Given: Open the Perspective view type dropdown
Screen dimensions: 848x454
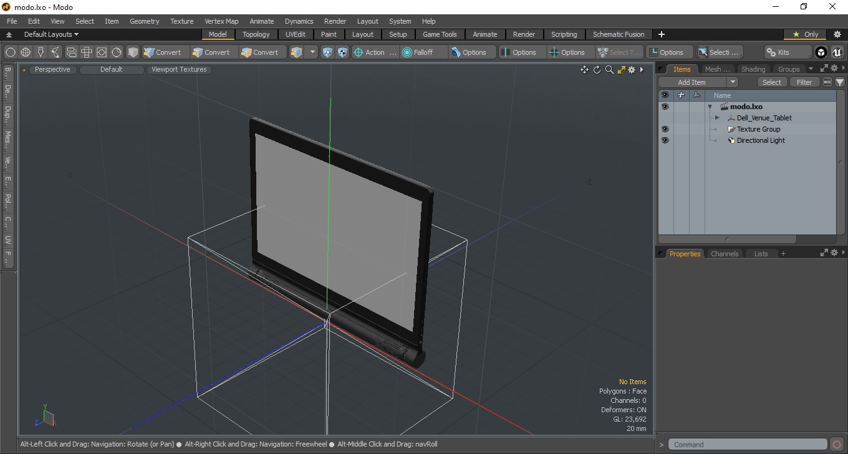Looking at the screenshot, I should pos(52,70).
